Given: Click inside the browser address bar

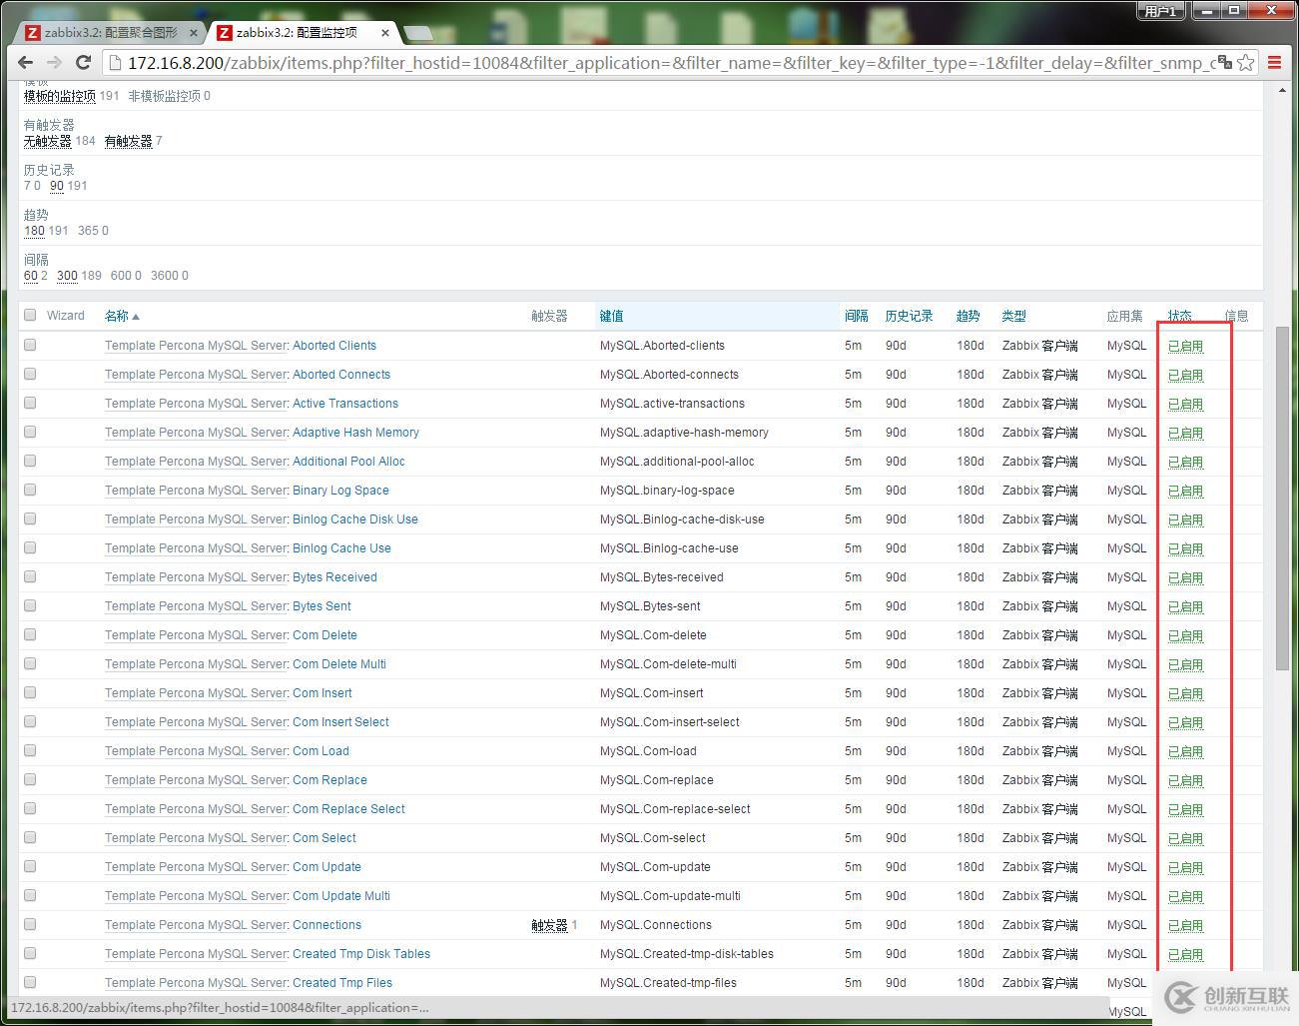Looking at the screenshot, I should coord(599,62).
